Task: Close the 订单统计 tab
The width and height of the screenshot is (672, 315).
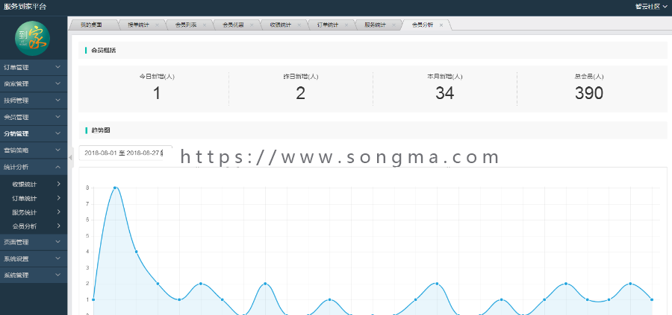Action: [346, 25]
